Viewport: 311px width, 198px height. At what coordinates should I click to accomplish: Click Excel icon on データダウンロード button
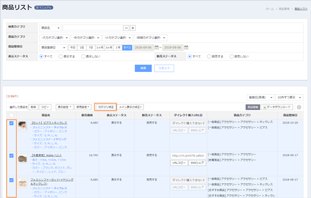pyautogui.click(x=264, y=108)
